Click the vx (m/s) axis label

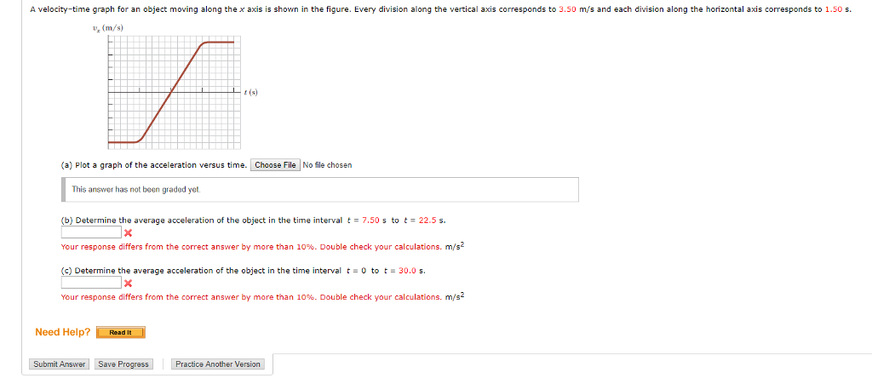click(x=105, y=30)
